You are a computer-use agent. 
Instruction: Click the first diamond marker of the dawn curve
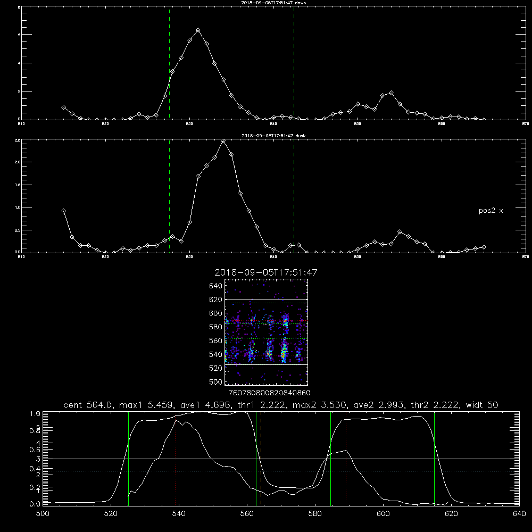(63, 107)
